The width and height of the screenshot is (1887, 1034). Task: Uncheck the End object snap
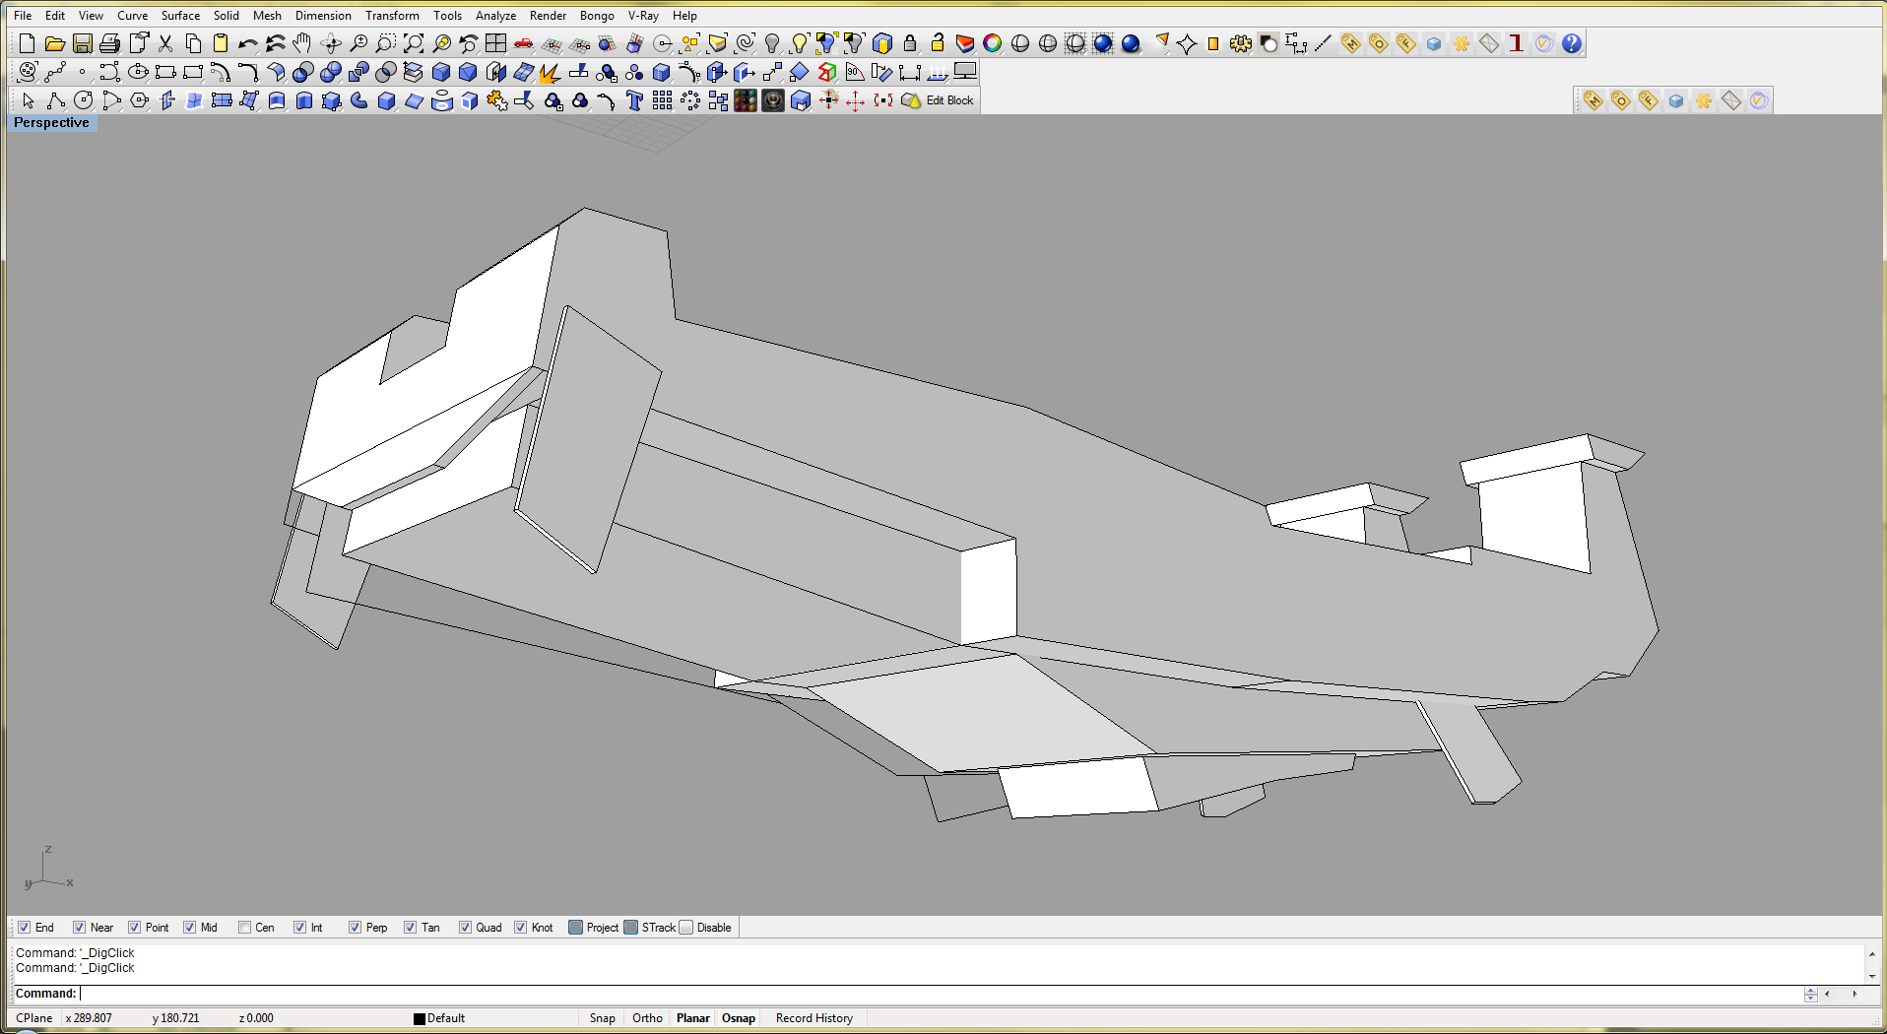25,928
